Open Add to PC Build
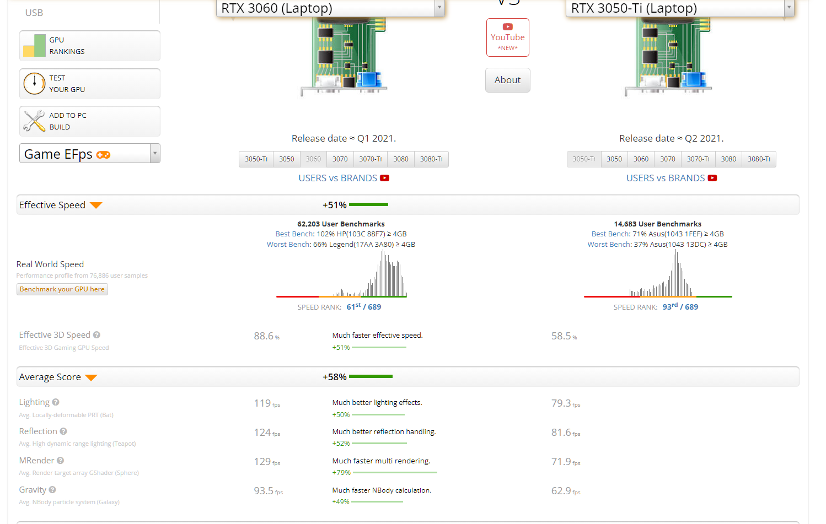The height and width of the screenshot is (524, 826). tap(90, 121)
